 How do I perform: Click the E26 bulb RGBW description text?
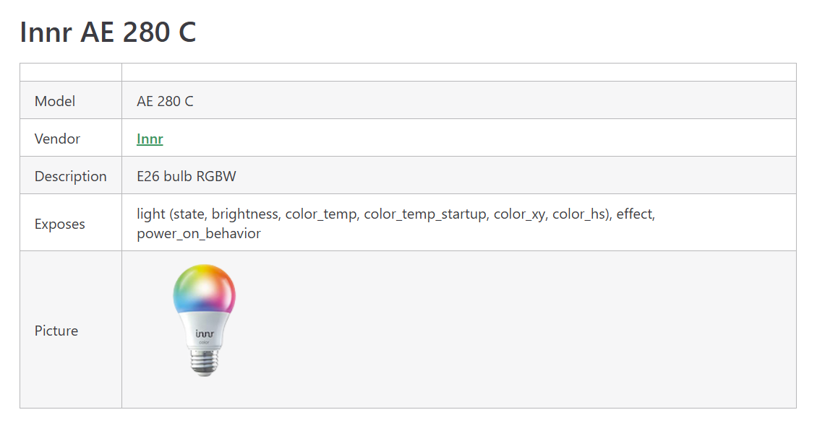click(x=187, y=176)
